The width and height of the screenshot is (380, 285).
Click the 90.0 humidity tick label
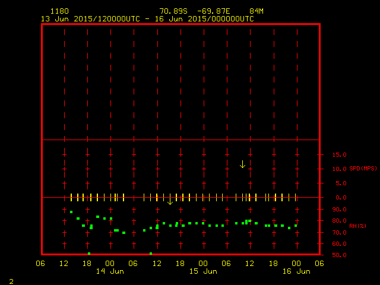pos(339,209)
